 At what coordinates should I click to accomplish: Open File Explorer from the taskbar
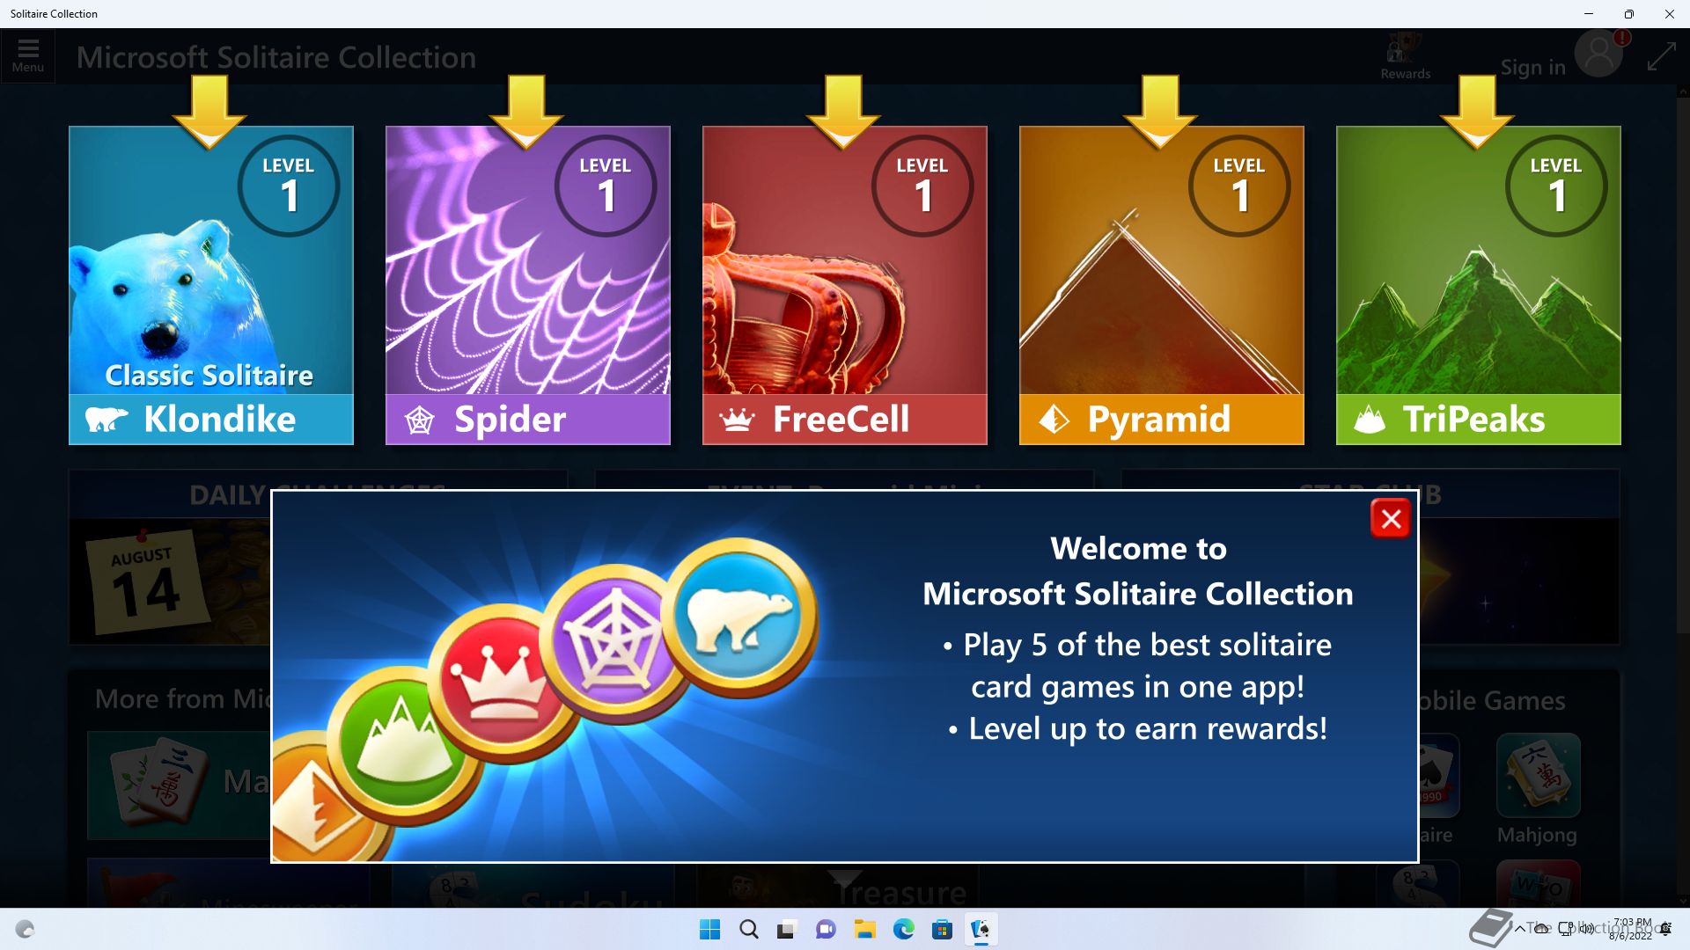point(864,930)
